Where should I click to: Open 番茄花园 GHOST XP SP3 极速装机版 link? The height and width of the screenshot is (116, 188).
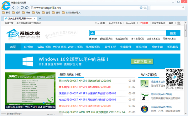click(85, 106)
